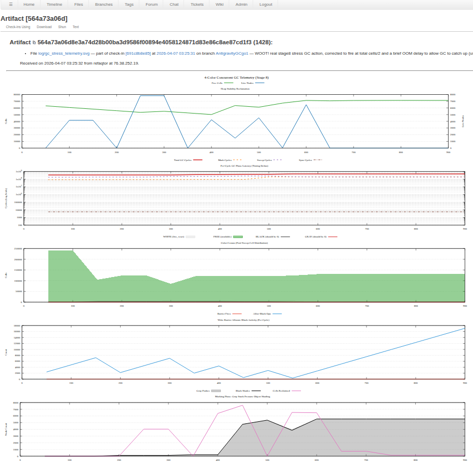Click the Logout button
This screenshot has height=465, width=473.
click(x=266, y=4)
